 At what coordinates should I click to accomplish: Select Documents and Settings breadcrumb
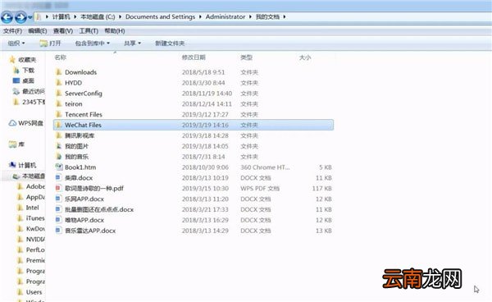click(160, 17)
